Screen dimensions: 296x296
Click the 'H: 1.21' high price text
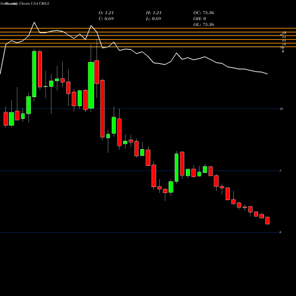coord(154,13)
